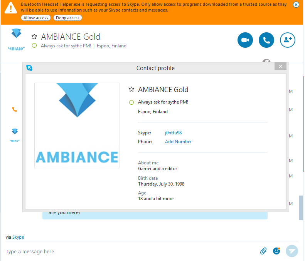305x261 pixels.
Task: Deny access for Bluetooth Headset Helper
Action: (x=67, y=18)
